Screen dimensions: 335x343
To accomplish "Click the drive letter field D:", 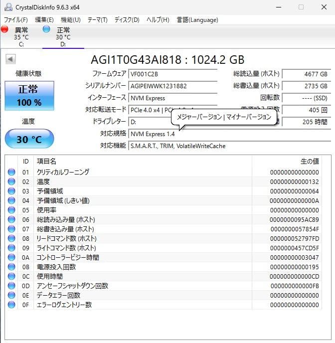I will click(x=150, y=122).
